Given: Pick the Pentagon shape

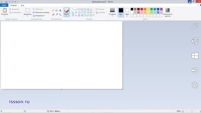Looking at the screenshot, I should pos(79,13).
